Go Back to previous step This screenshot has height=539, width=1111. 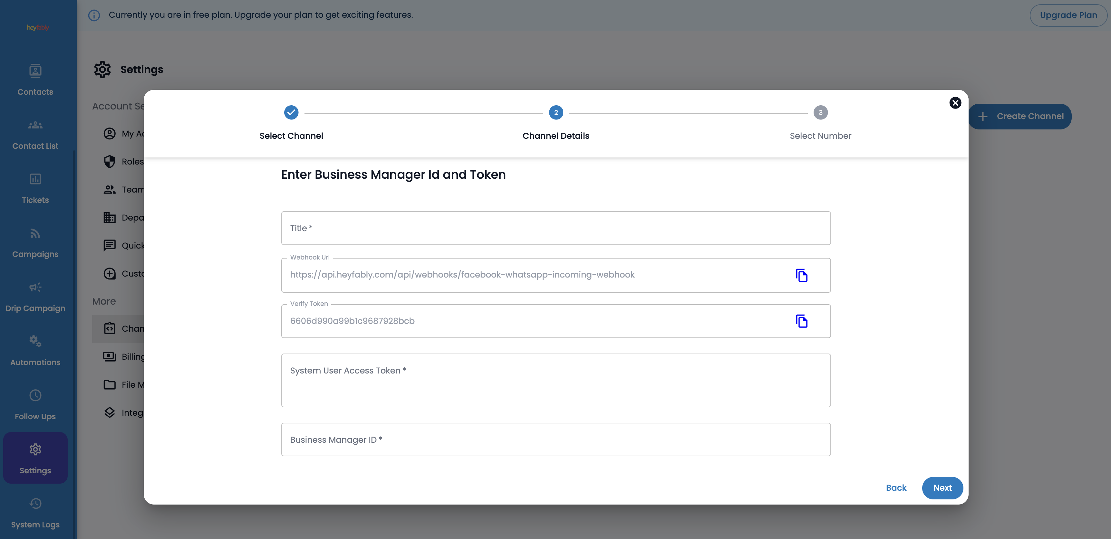896,488
